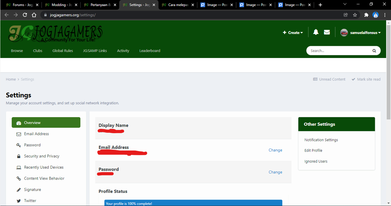Open the Clubs menu item
Viewport: 391px width, 206px height.
coord(38,51)
